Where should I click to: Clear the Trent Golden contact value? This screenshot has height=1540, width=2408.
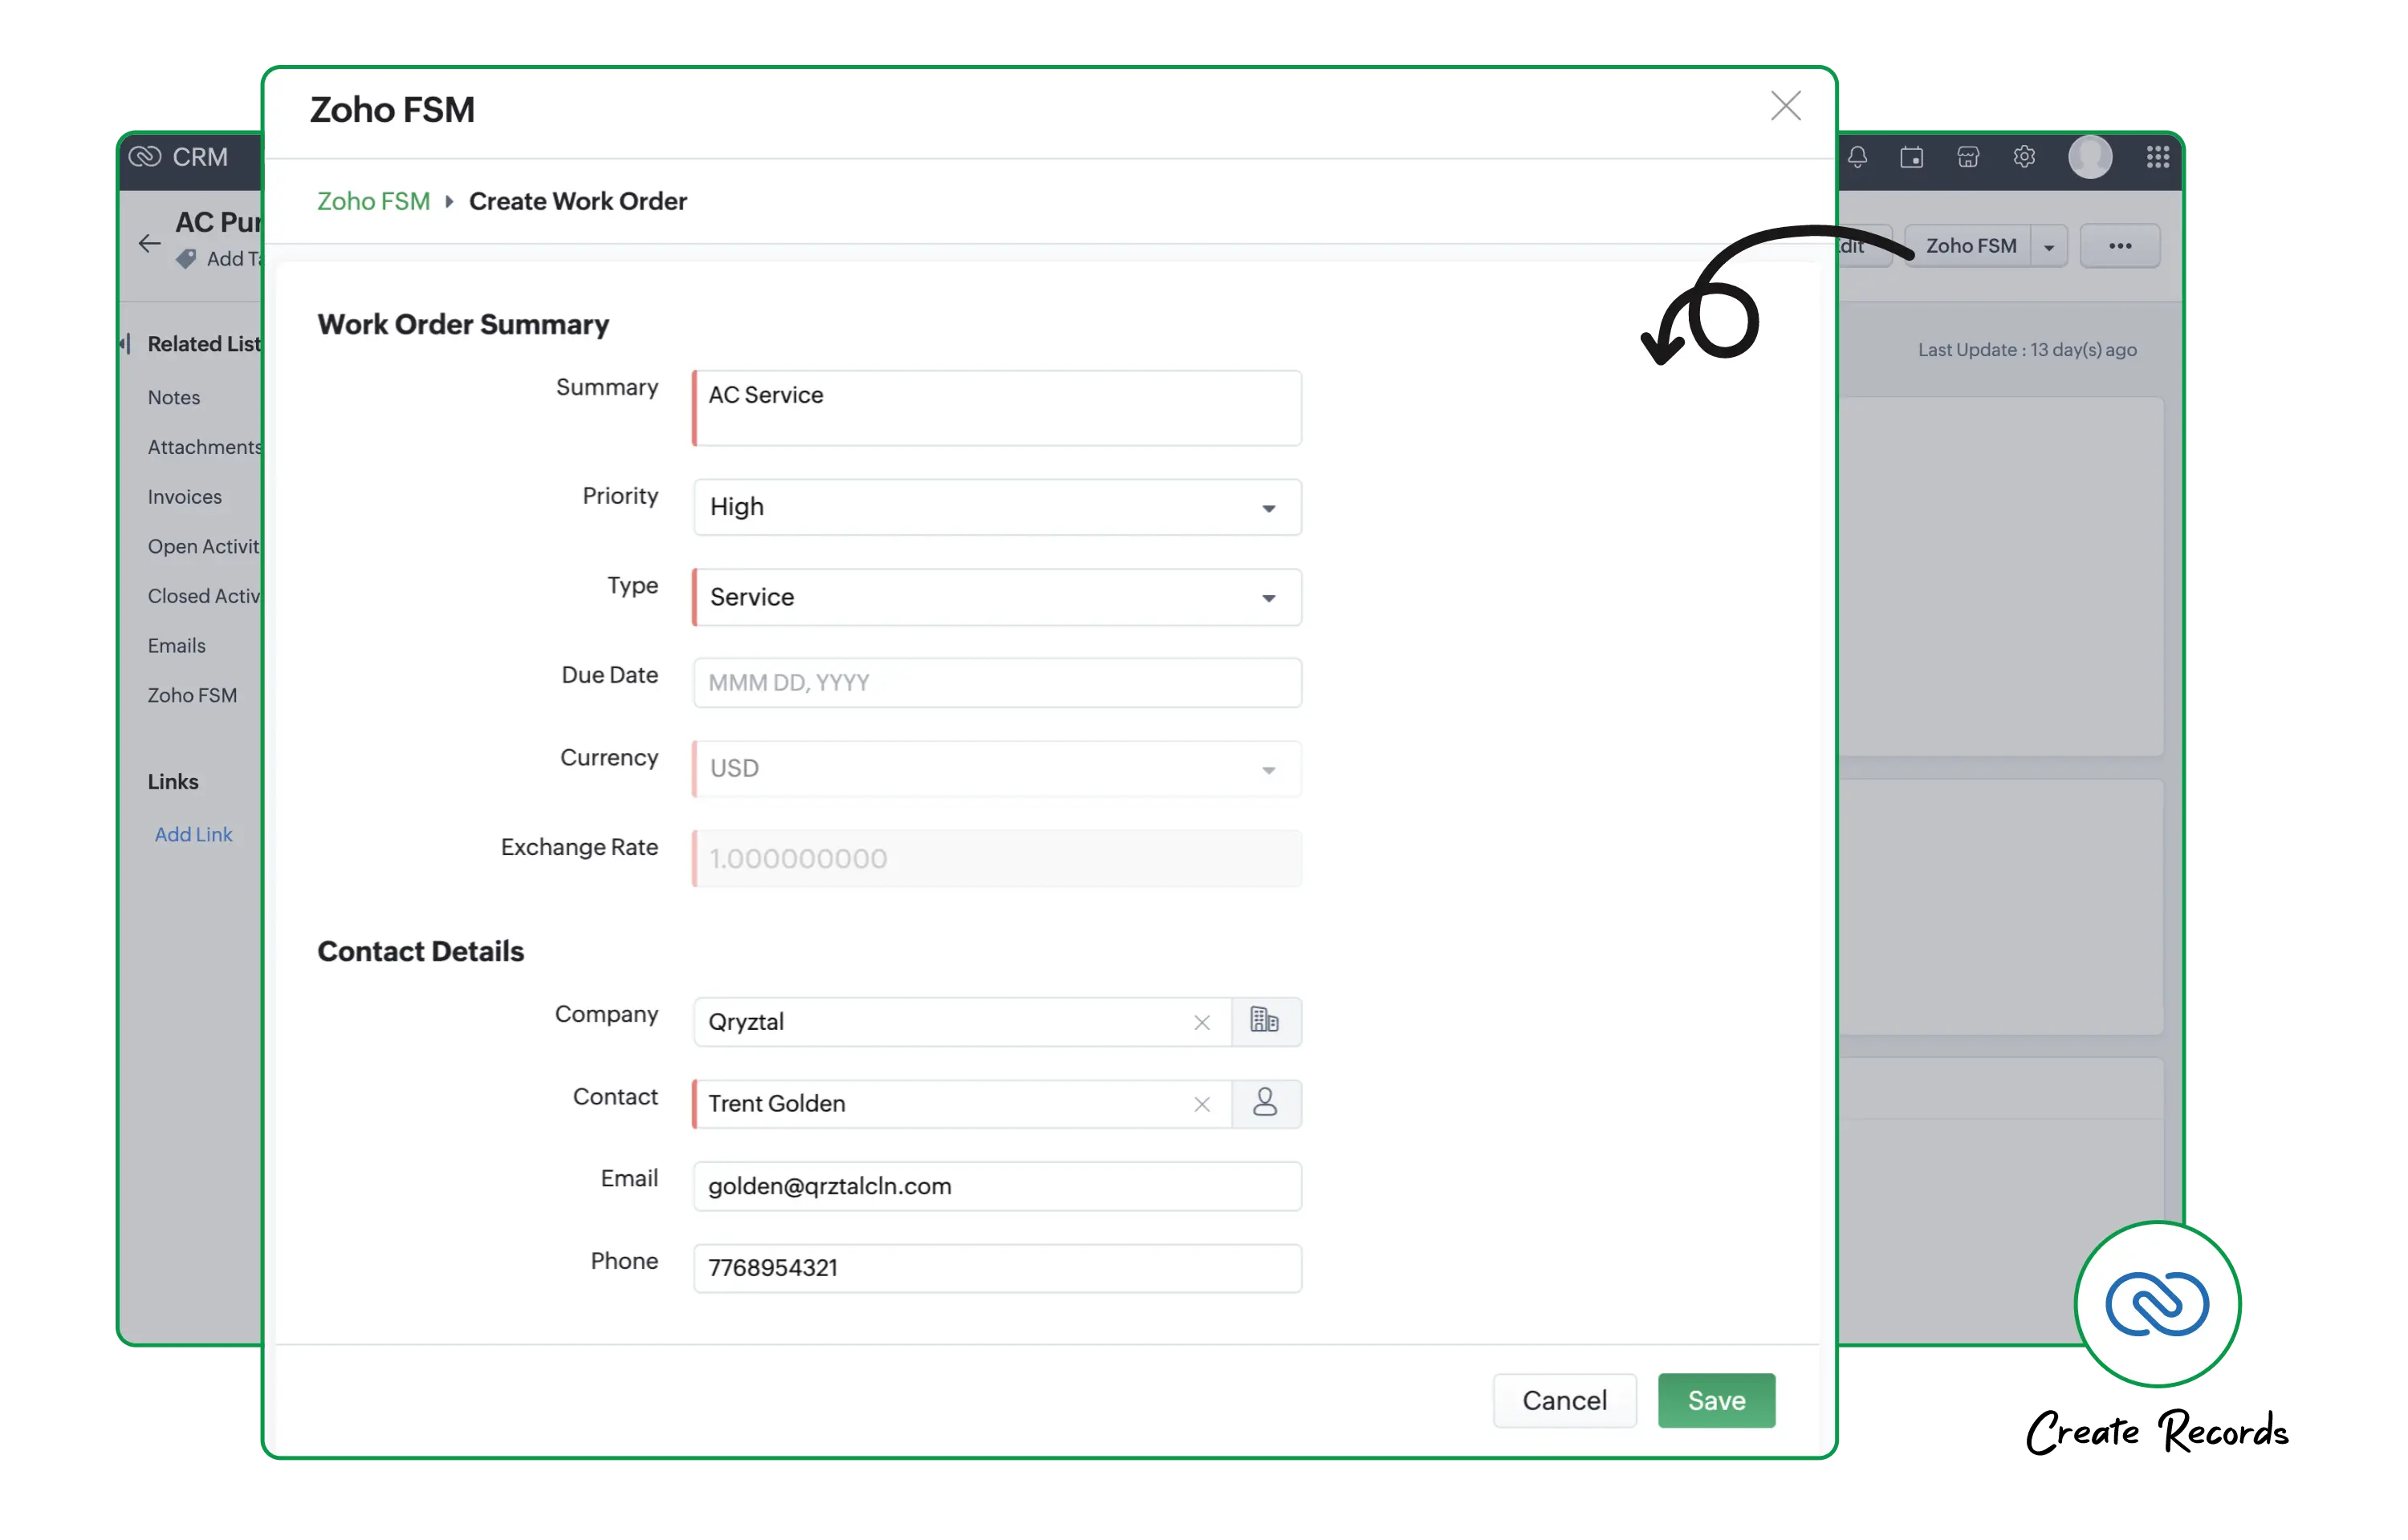(x=1202, y=1104)
